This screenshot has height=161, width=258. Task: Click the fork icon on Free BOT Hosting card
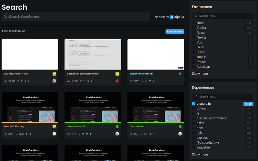(16, 134)
